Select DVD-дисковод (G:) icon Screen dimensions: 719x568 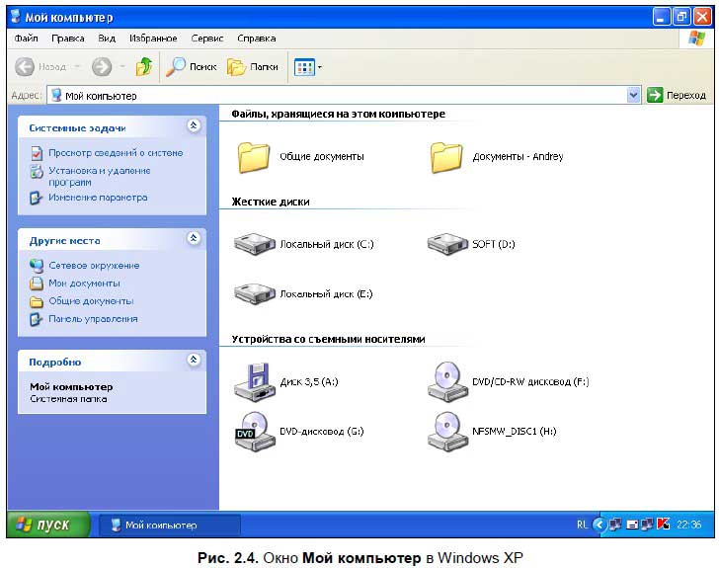click(x=253, y=431)
